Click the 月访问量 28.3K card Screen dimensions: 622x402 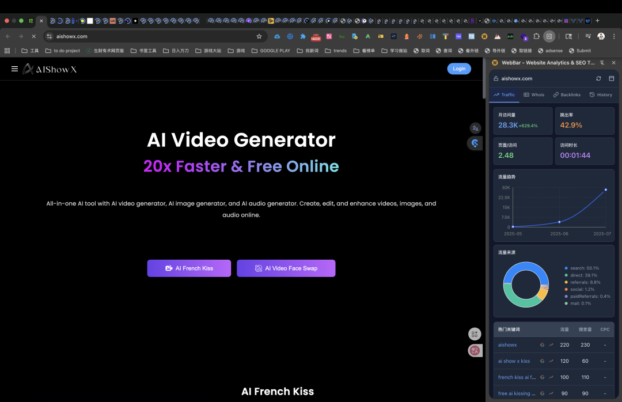[x=523, y=120]
